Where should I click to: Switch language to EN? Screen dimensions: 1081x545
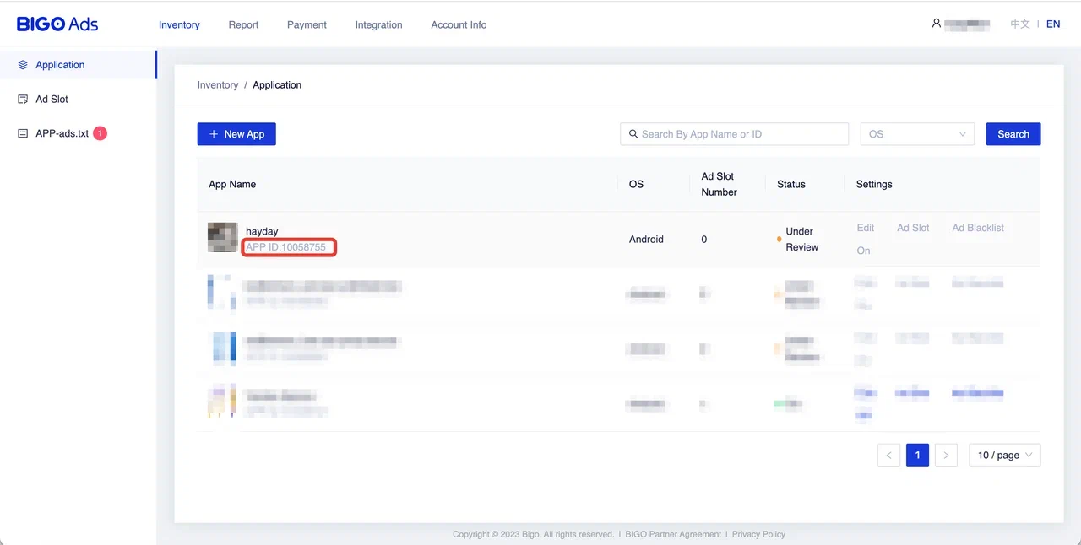coord(1052,24)
